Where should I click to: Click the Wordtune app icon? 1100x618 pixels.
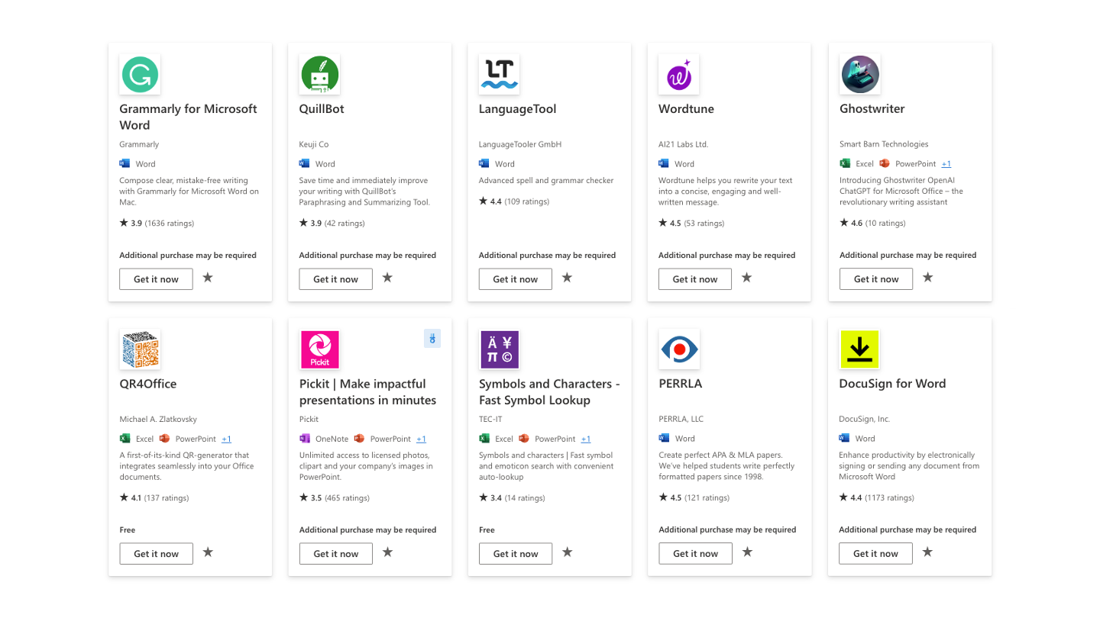[678, 74]
